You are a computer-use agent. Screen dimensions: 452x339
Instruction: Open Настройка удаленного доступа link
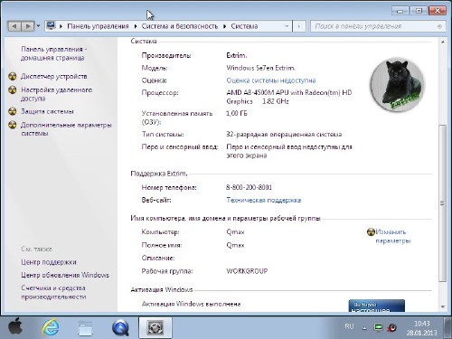(56, 94)
